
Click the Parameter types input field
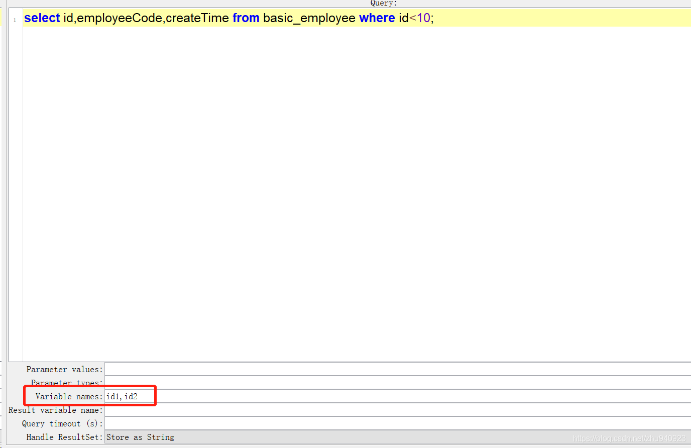pyautogui.click(x=398, y=383)
